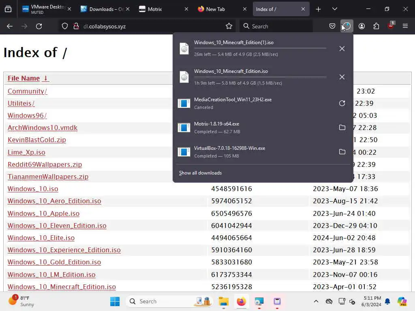This screenshot has height=311, width=415.
Task: Show hidden system tray icons
Action: 316,301
